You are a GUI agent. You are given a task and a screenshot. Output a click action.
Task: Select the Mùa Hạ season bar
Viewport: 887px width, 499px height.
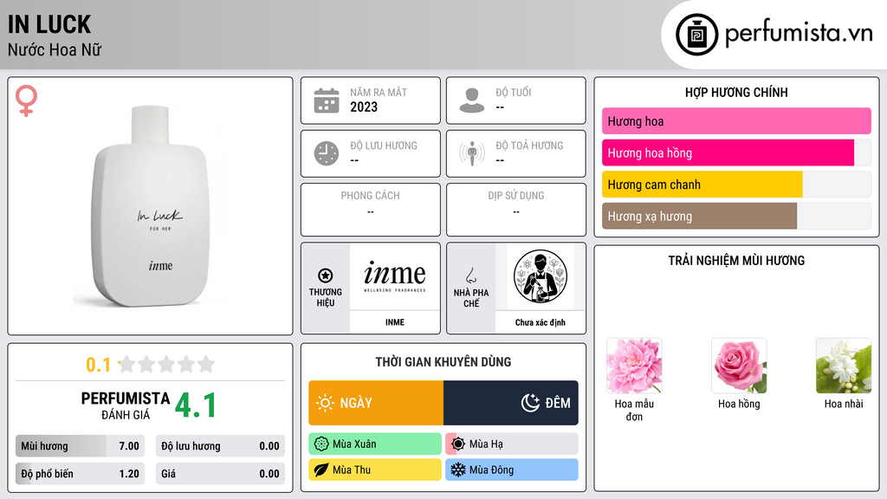[511, 444]
